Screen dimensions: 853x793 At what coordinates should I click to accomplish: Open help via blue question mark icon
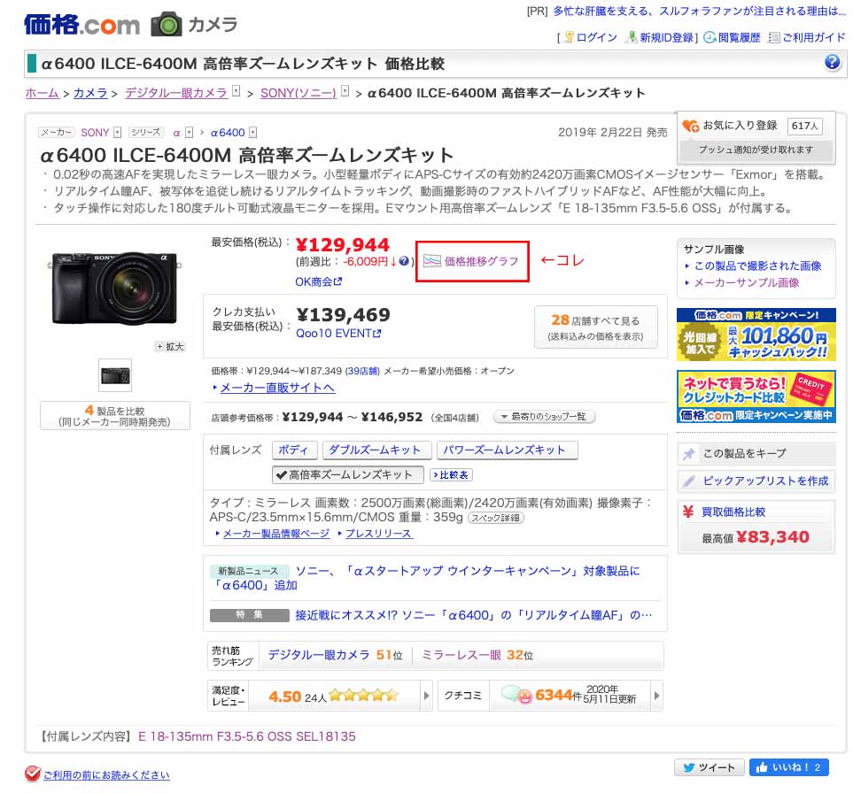(x=832, y=63)
